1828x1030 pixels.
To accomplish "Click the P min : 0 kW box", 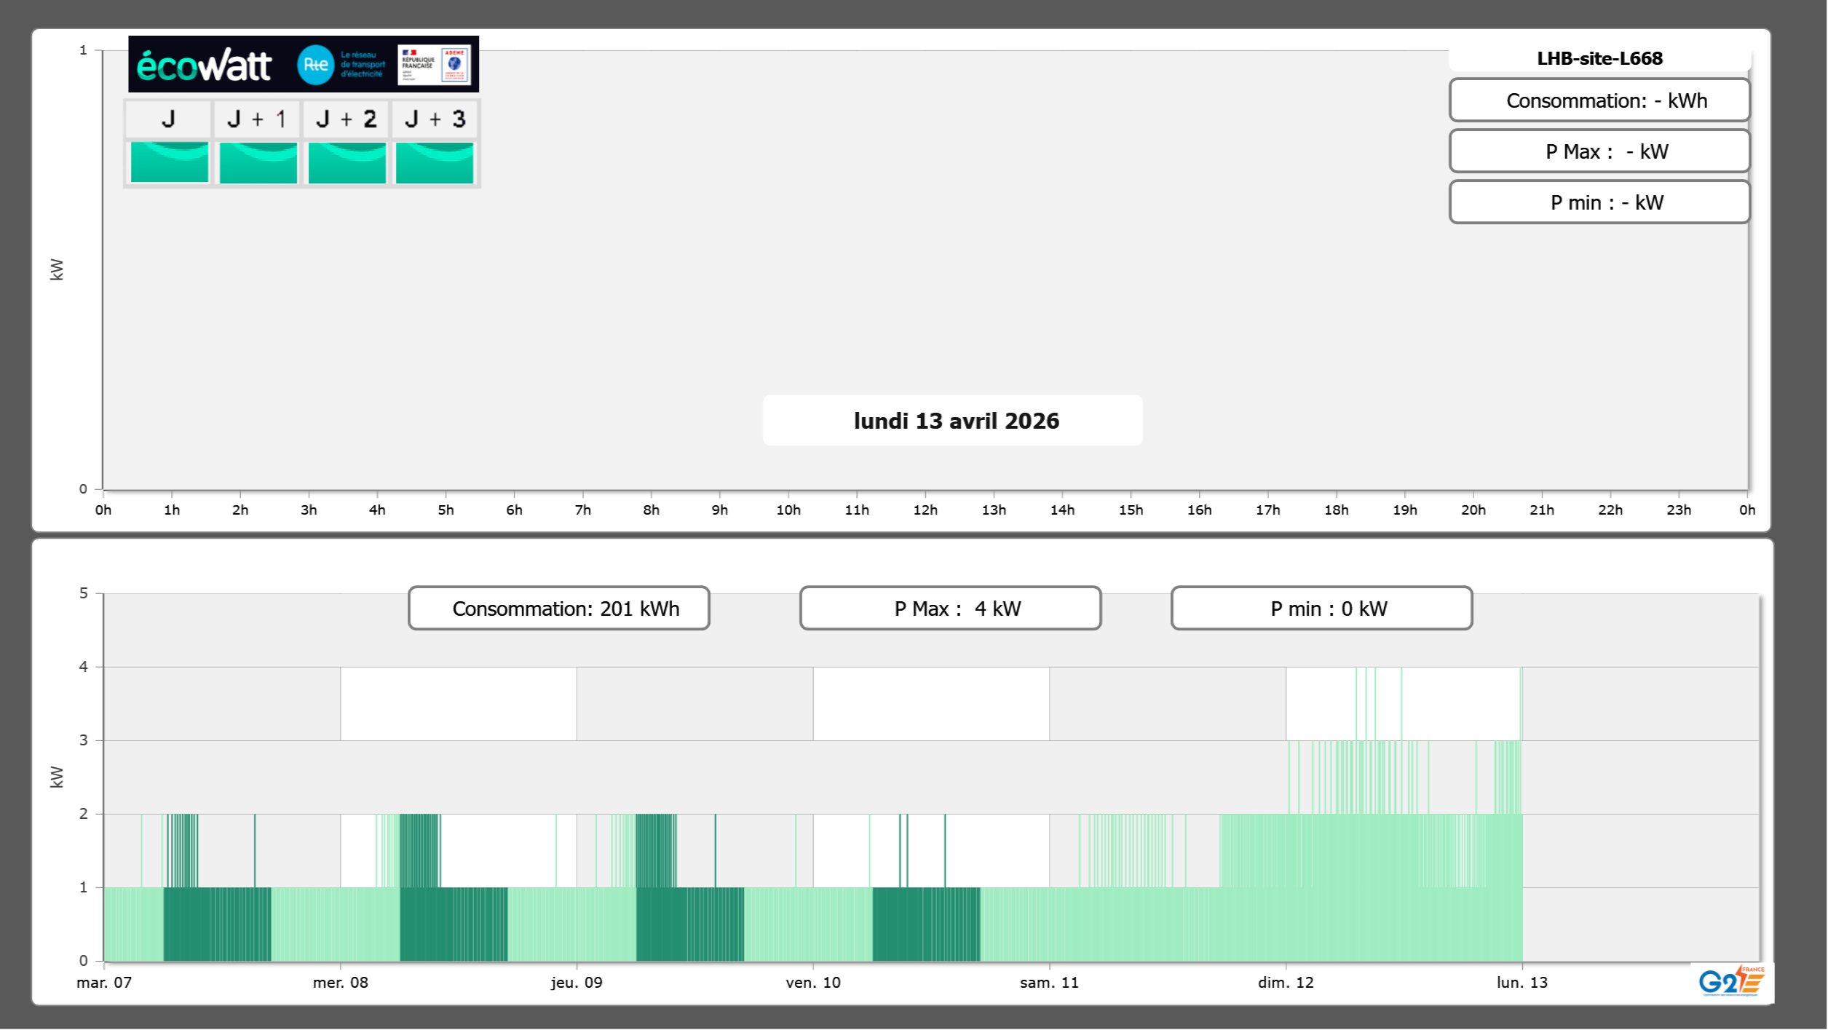I will [1321, 609].
